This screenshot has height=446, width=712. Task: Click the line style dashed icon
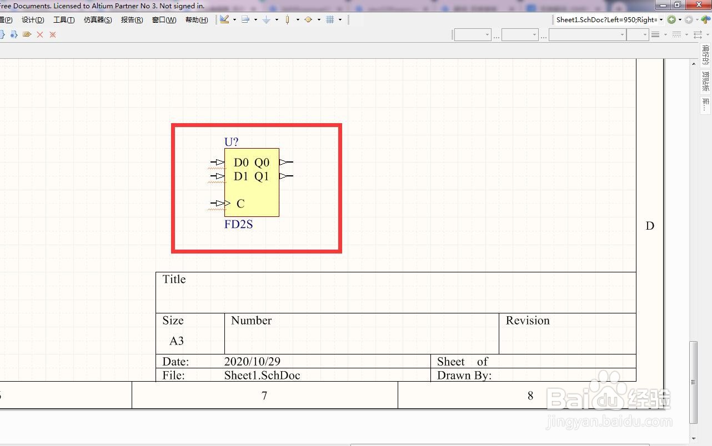[676, 34]
